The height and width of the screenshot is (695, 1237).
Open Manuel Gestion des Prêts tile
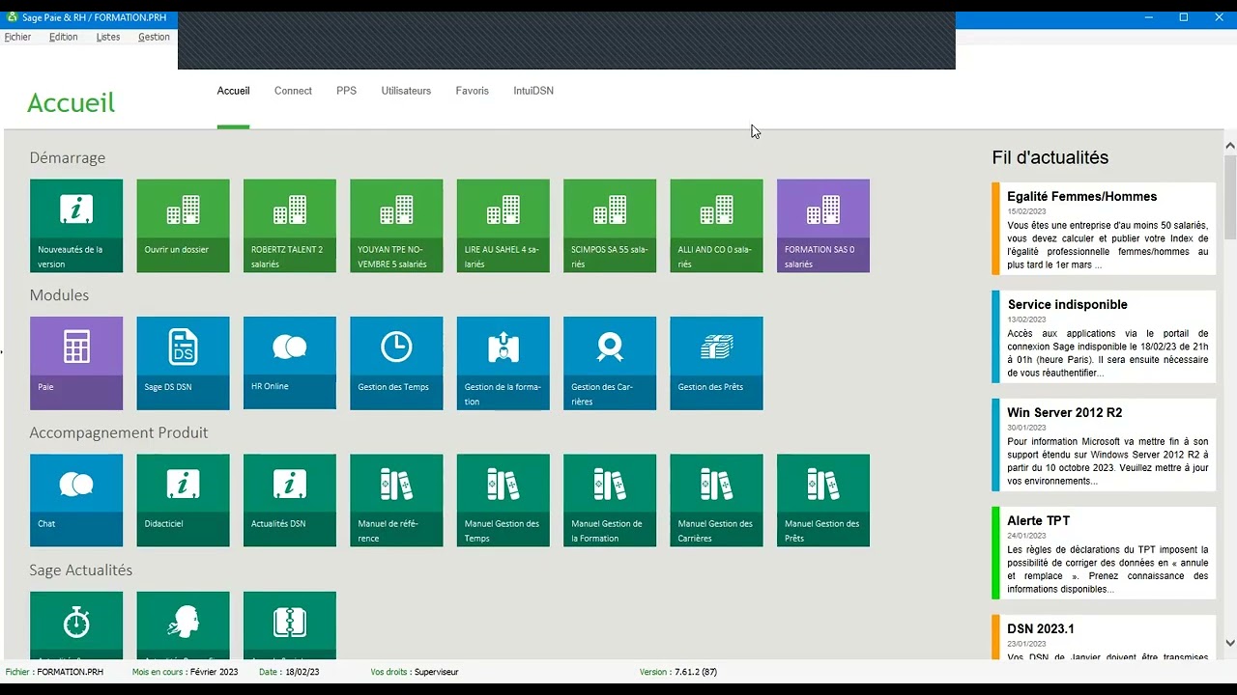pos(823,501)
